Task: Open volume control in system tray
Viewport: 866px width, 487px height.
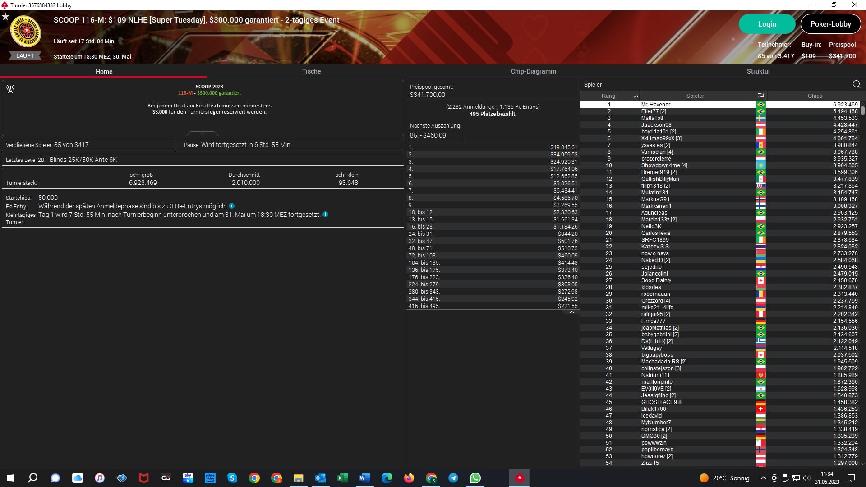Action: click(806, 478)
